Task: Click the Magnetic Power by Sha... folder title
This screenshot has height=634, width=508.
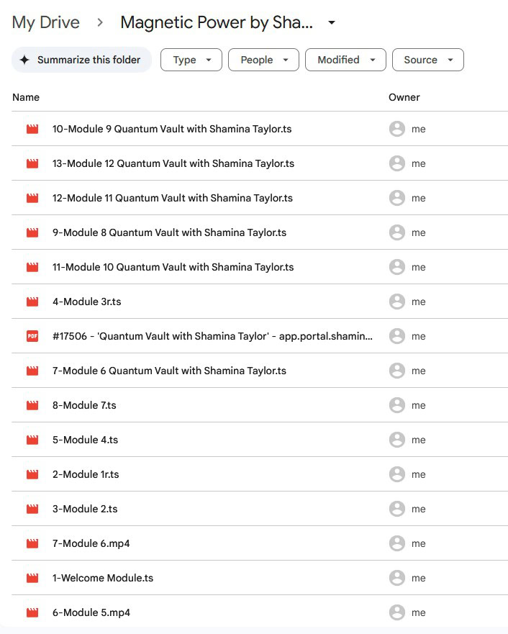Action: (x=217, y=22)
